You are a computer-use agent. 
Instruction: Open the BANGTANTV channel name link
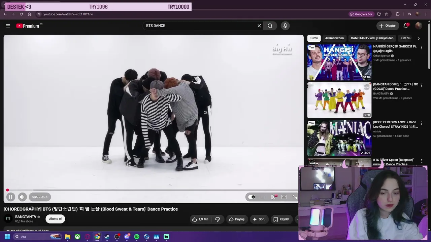pos(26,217)
